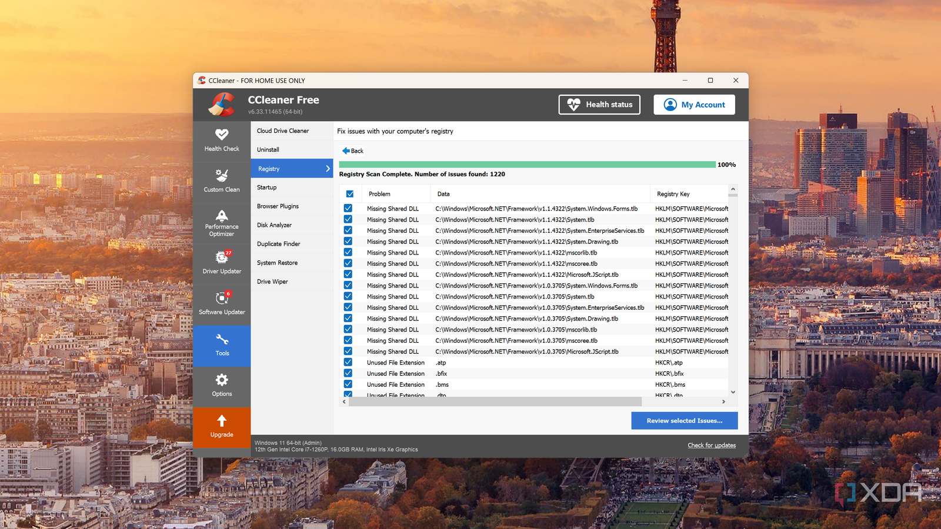Click the scroll right arrow of results list
This screenshot has height=529, width=941.
pyautogui.click(x=723, y=402)
